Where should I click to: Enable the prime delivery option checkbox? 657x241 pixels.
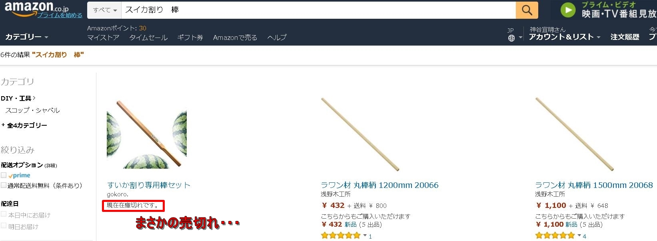[x=4, y=175]
